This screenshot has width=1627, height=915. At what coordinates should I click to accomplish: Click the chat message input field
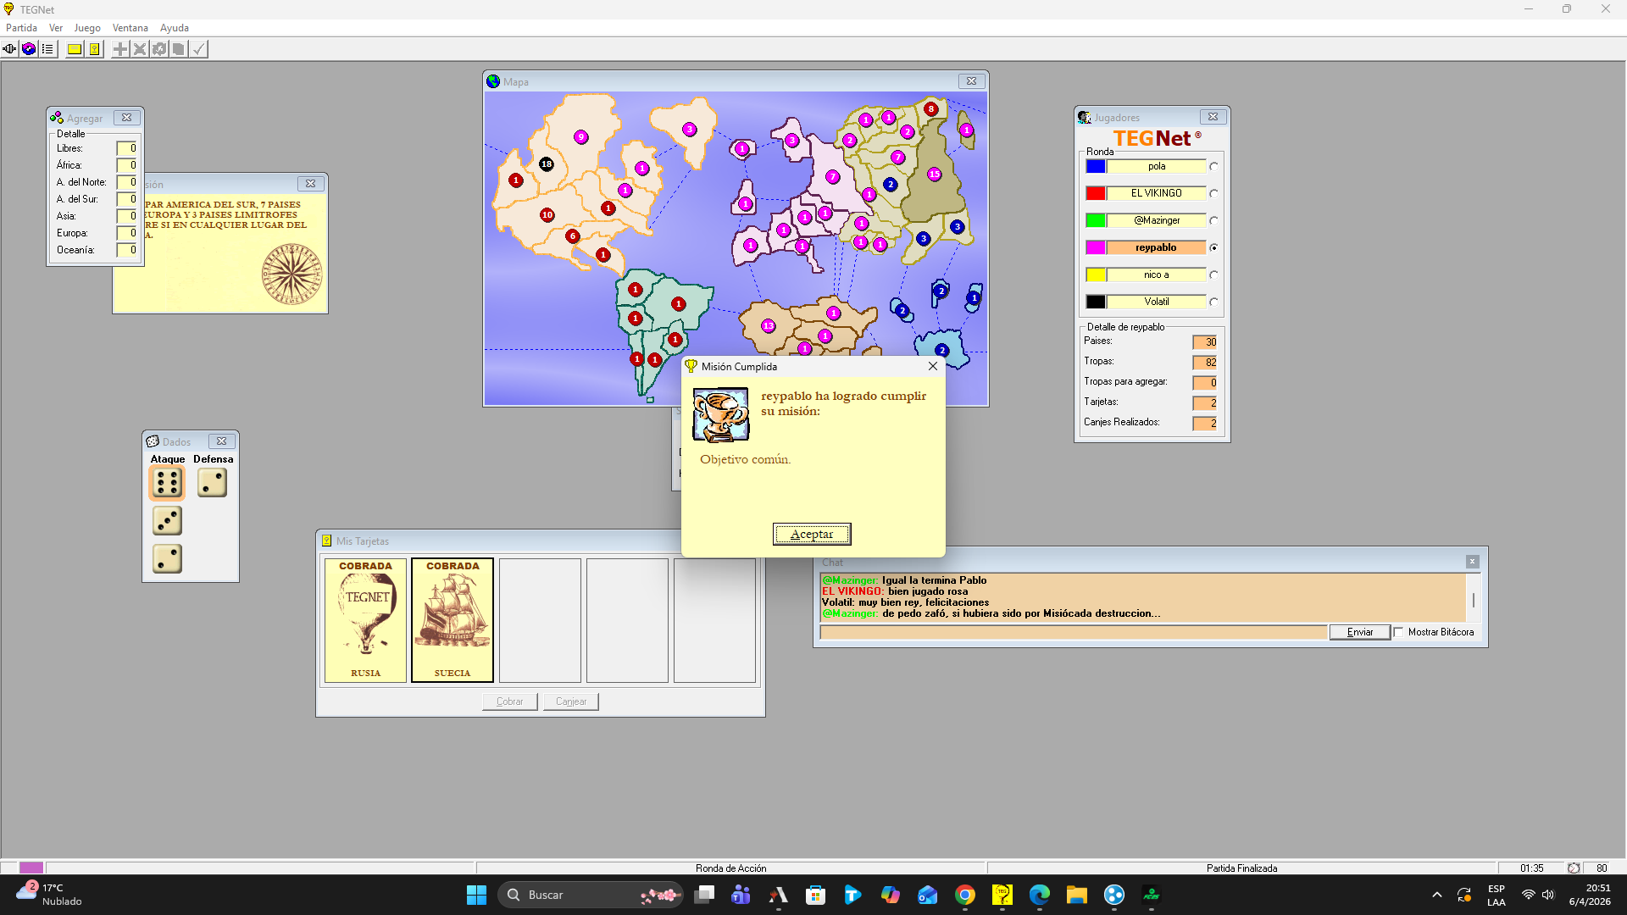tap(1073, 632)
